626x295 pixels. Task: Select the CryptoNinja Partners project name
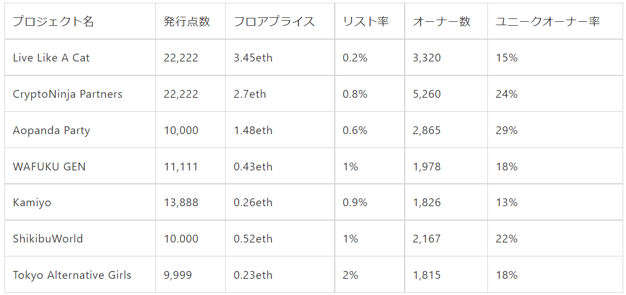[x=68, y=94]
